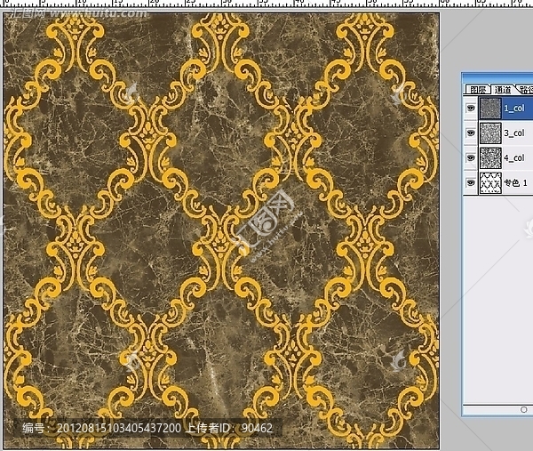Click the 1_col channel thumbnail
This screenshot has height=451, width=533.
[x=490, y=109]
